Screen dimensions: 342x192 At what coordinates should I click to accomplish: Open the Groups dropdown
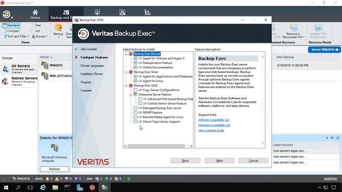pos(40,36)
